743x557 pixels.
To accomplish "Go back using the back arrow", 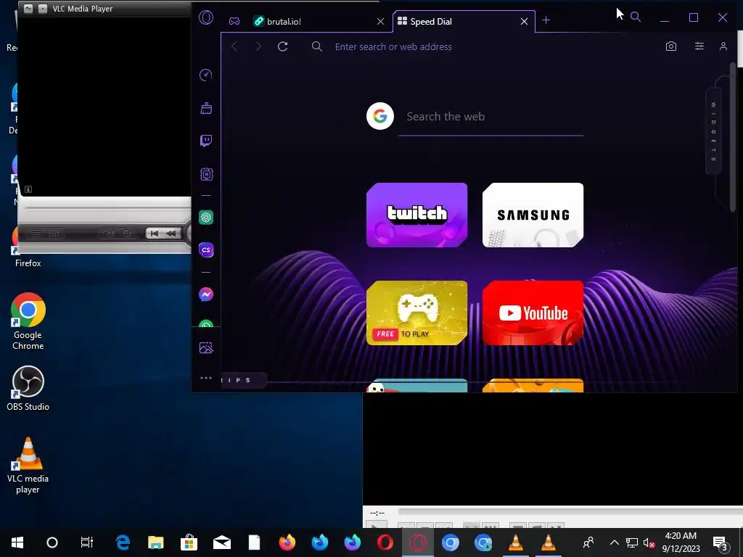I will point(234,46).
